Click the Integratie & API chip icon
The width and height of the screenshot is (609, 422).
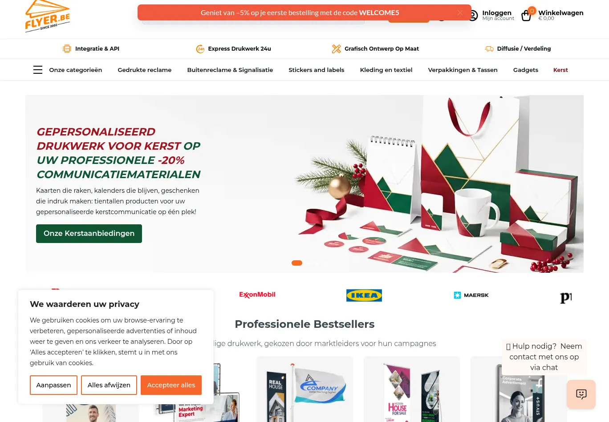click(x=67, y=49)
